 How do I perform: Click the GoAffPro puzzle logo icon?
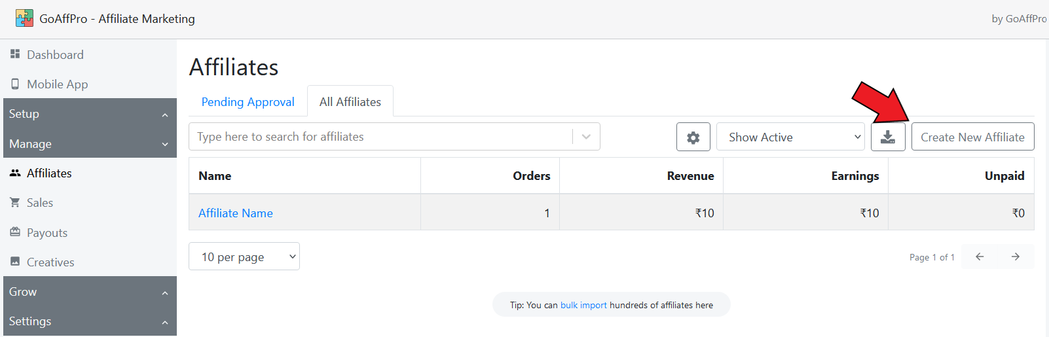[x=24, y=18]
